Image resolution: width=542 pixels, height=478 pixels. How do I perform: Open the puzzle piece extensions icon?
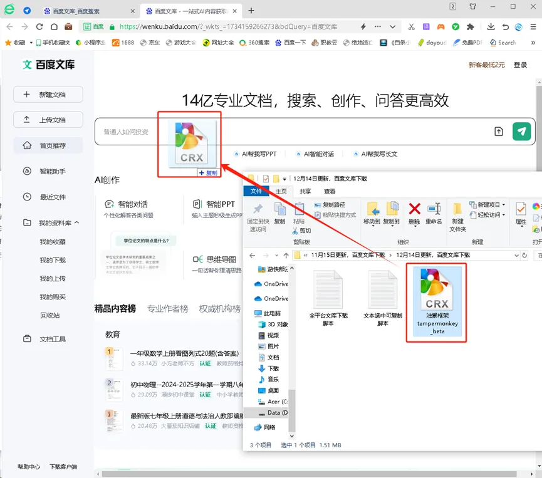(470, 26)
